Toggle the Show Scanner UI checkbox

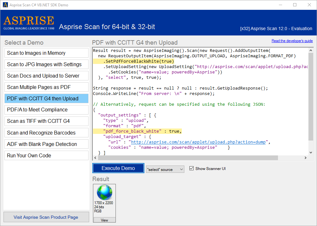tap(191, 168)
